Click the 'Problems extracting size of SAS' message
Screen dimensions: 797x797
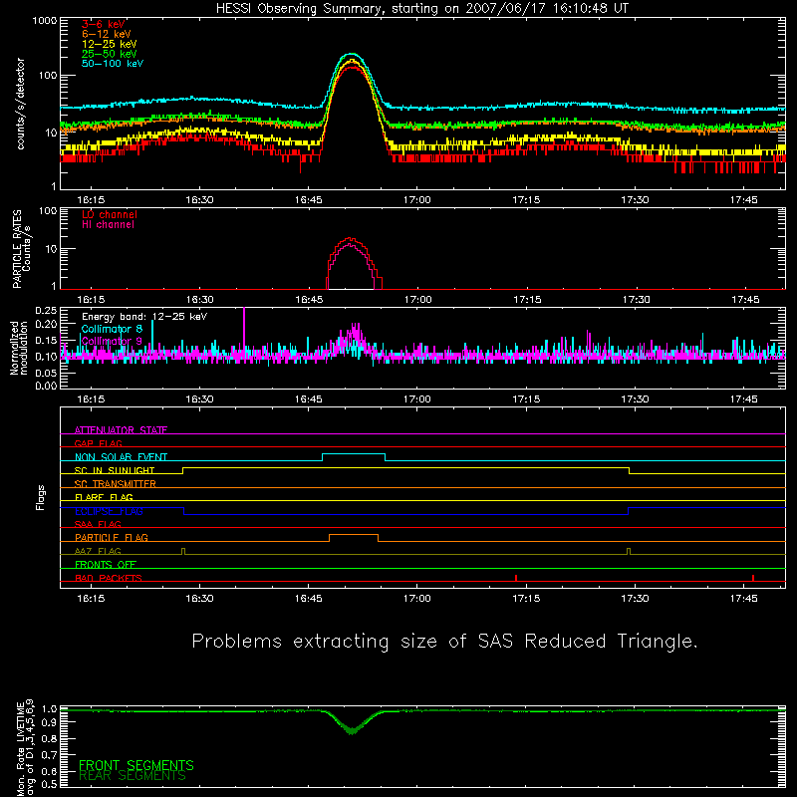point(444,642)
